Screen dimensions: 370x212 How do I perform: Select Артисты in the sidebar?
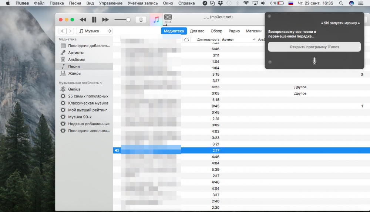pos(84,52)
